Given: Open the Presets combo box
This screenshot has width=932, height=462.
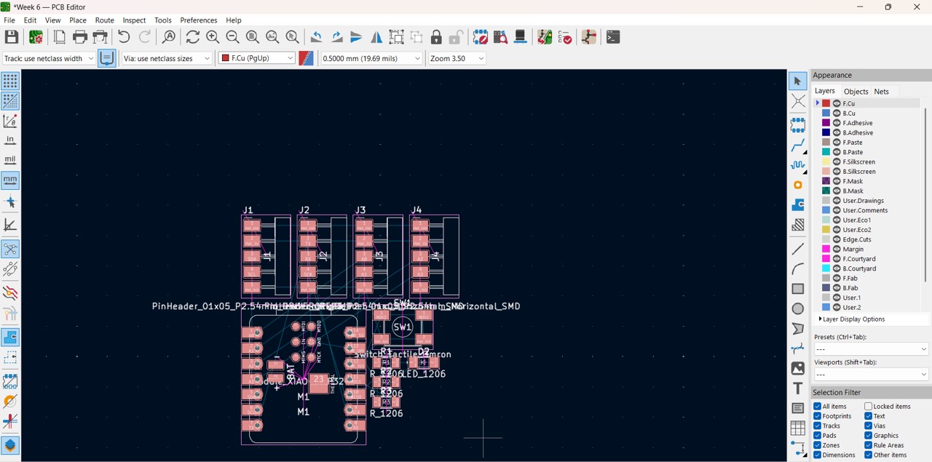Looking at the screenshot, I should pyautogui.click(x=871, y=349).
